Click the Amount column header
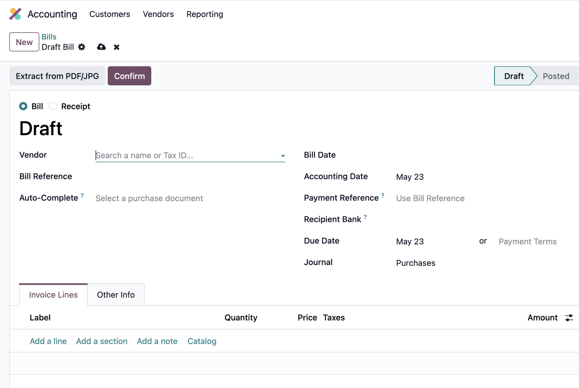The height and width of the screenshot is (388, 579). click(542, 317)
